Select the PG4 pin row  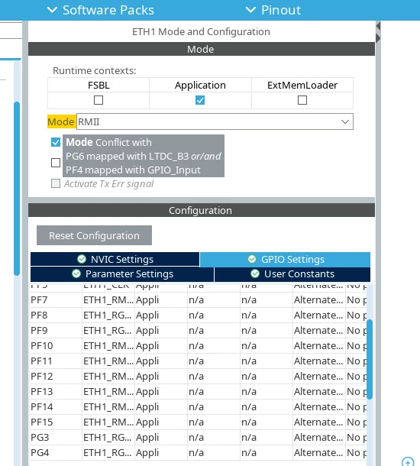point(198,452)
